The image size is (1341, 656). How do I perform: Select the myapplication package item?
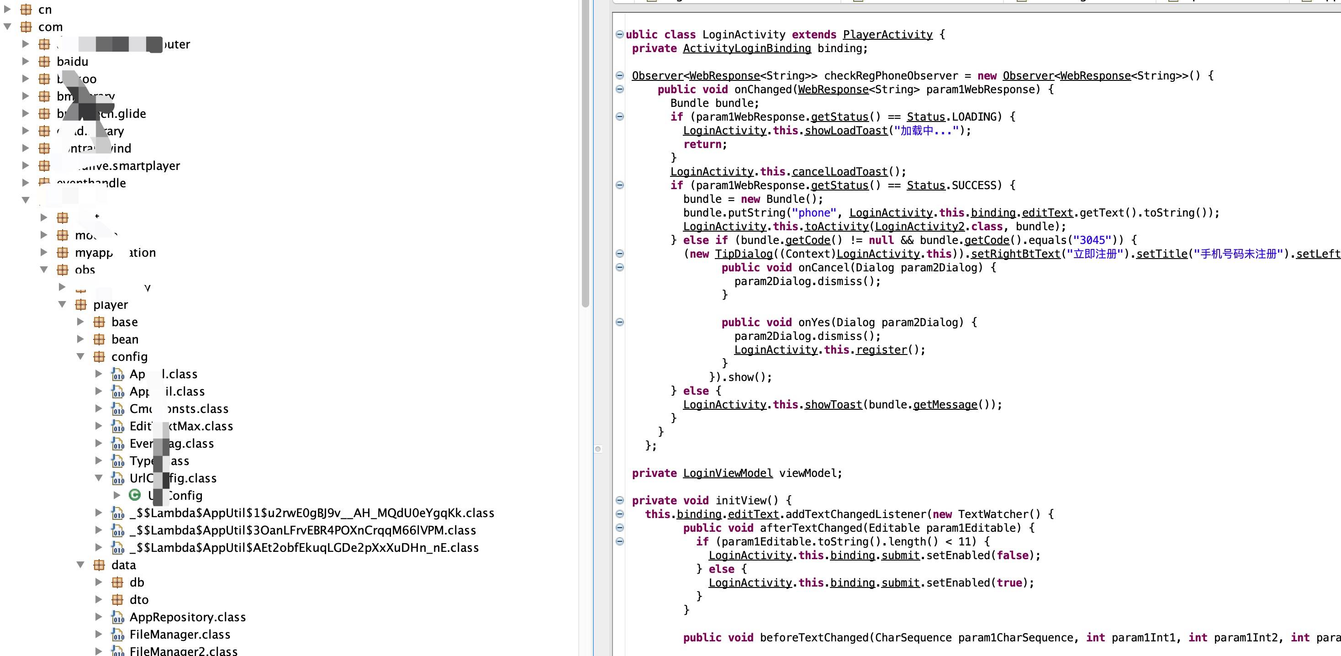[115, 253]
